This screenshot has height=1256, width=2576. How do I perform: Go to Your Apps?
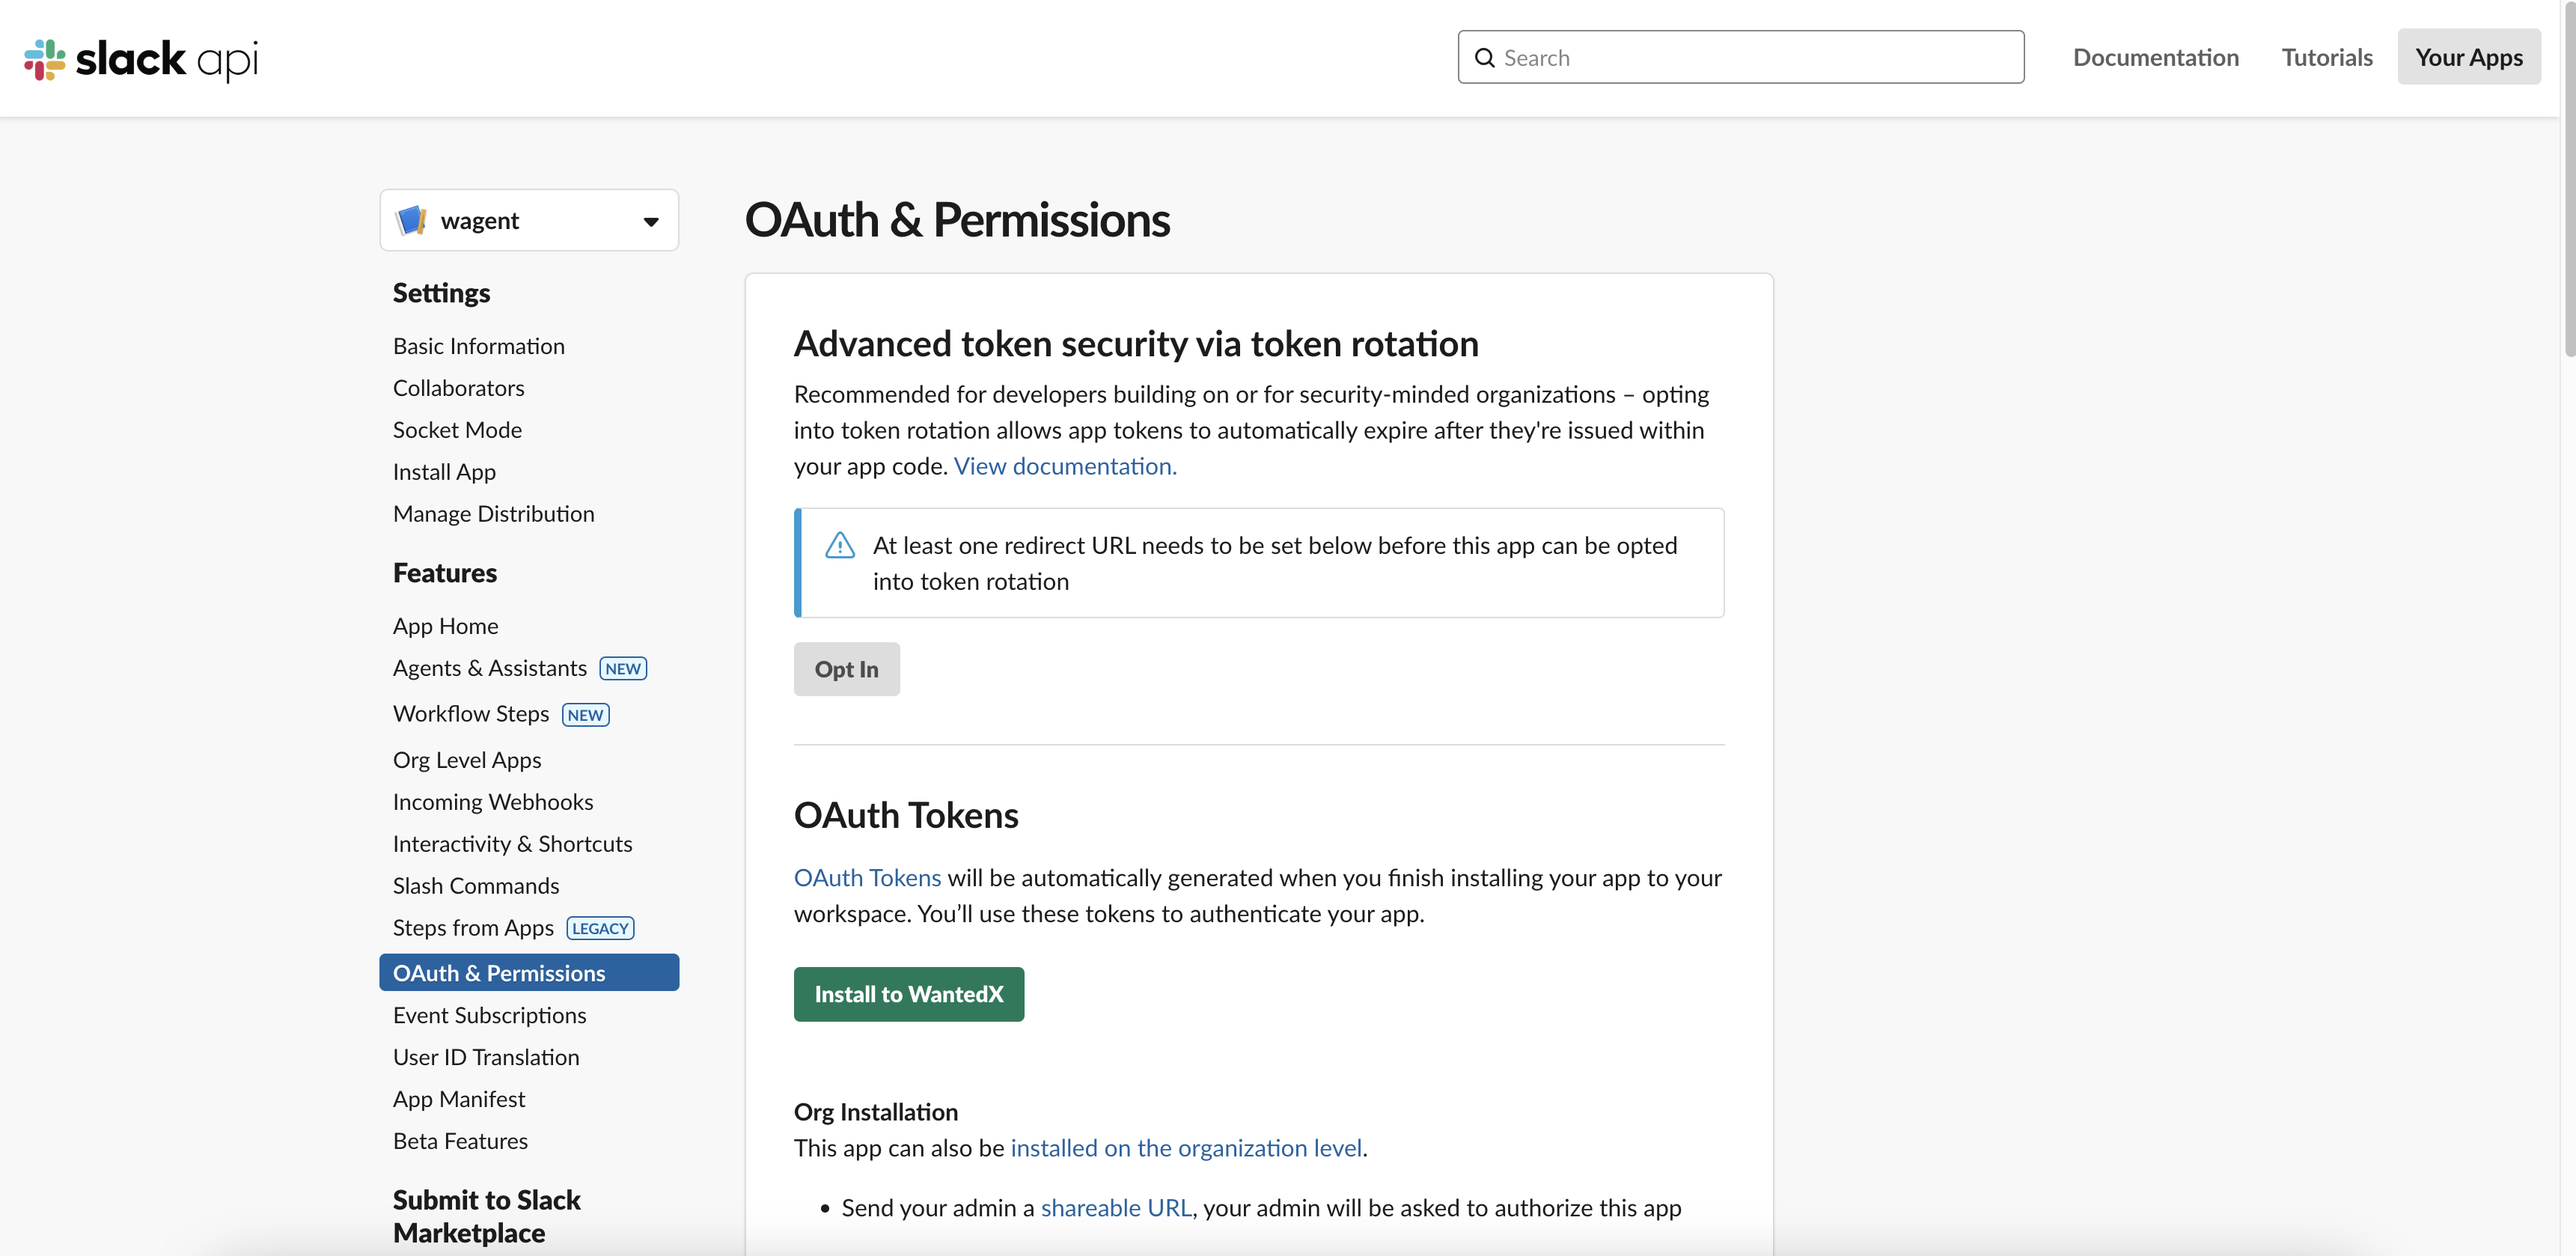(2468, 57)
